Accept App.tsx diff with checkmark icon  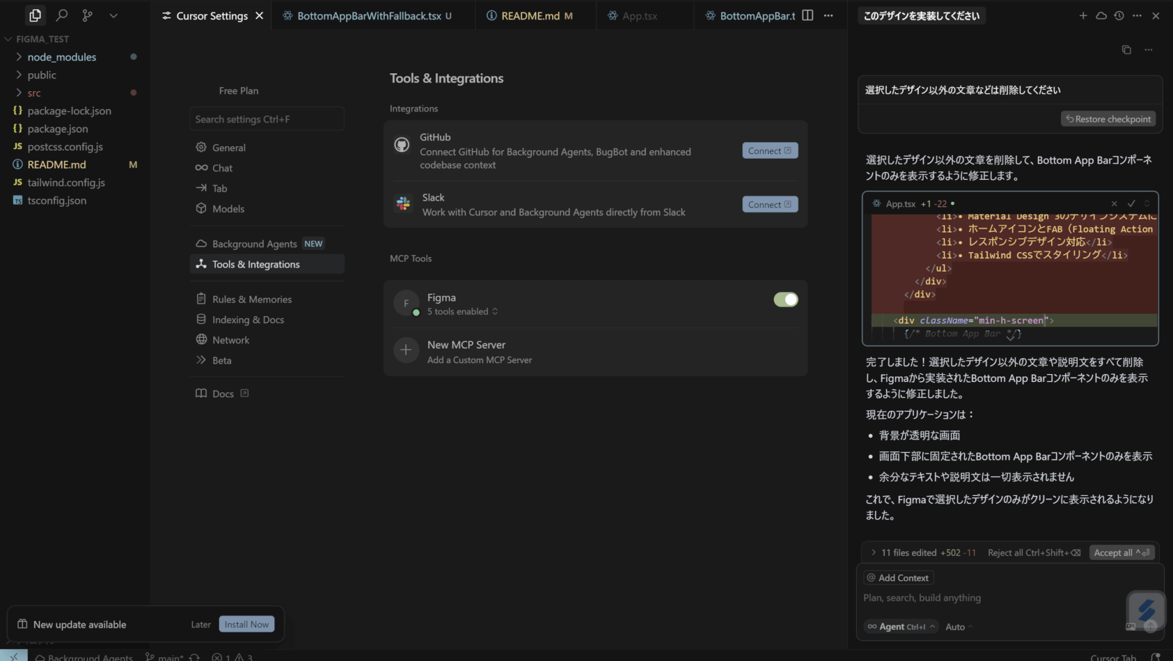click(1131, 203)
